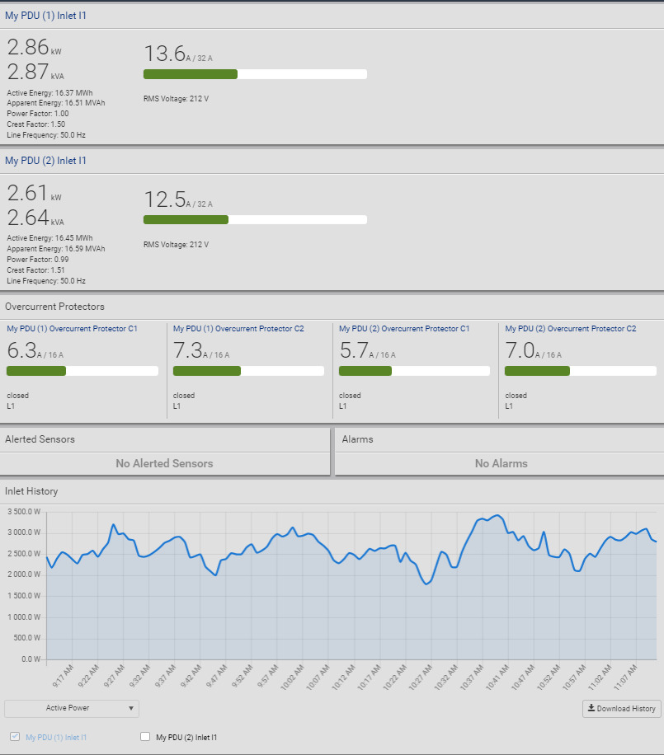Toggle the My PDU (1) Inlet I1 checkbox
664x755 pixels.
pos(14,737)
